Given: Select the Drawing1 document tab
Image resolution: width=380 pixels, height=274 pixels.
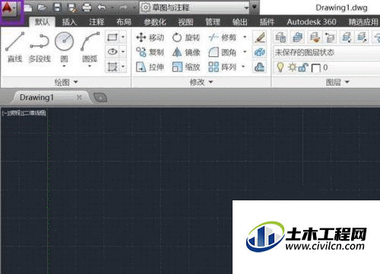Looking at the screenshot, I should tap(51, 97).
